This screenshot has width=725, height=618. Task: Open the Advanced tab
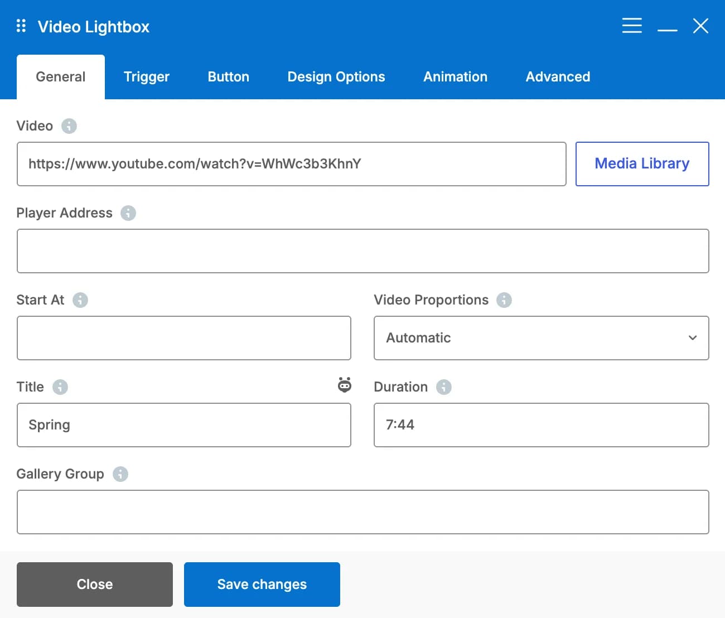coord(558,77)
